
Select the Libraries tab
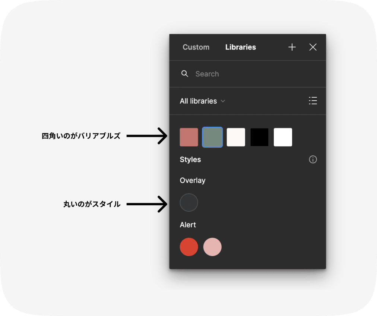click(240, 47)
